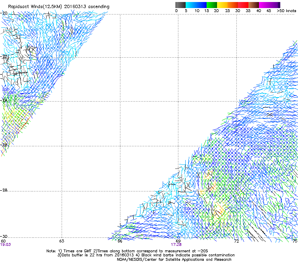Image resolution: width=298 pixels, height=262 pixels.
Task: Click the legend tick label '25'
Action: pos(228,11)
